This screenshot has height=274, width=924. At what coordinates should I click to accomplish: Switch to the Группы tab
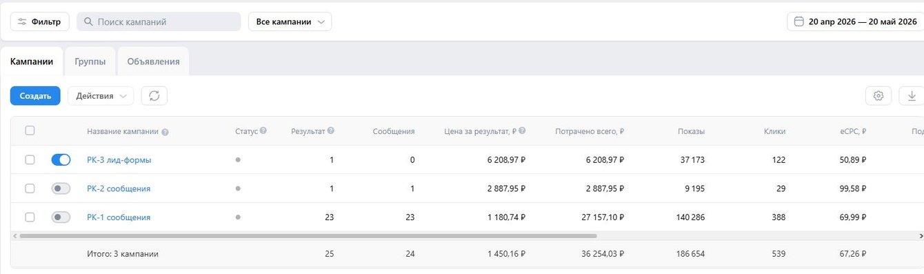90,61
